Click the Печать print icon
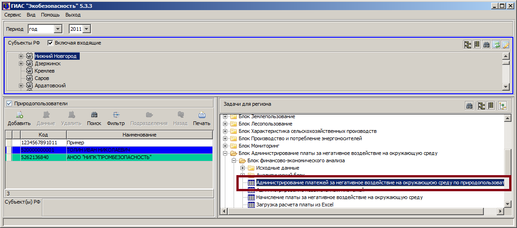 (201, 119)
